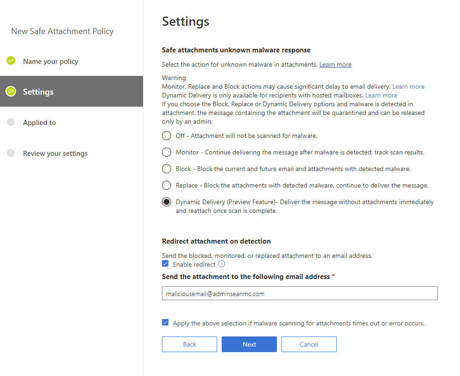460x376 pixels.
Task: Click the redirect email address field
Action: (x=299, y=293)
